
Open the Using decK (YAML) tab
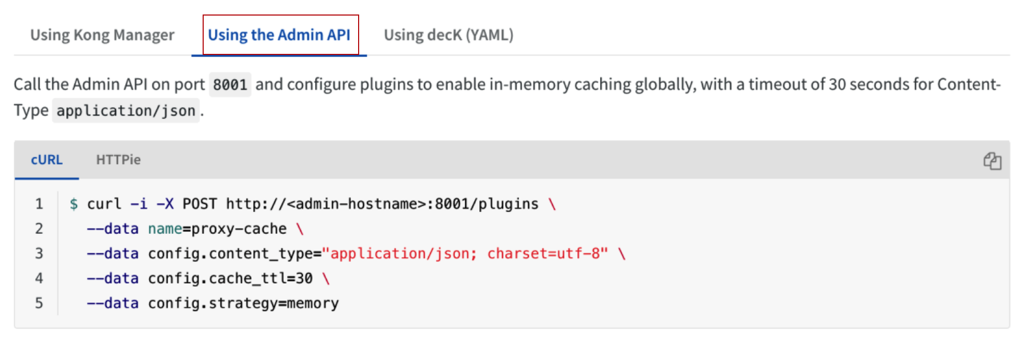[448, 35]
